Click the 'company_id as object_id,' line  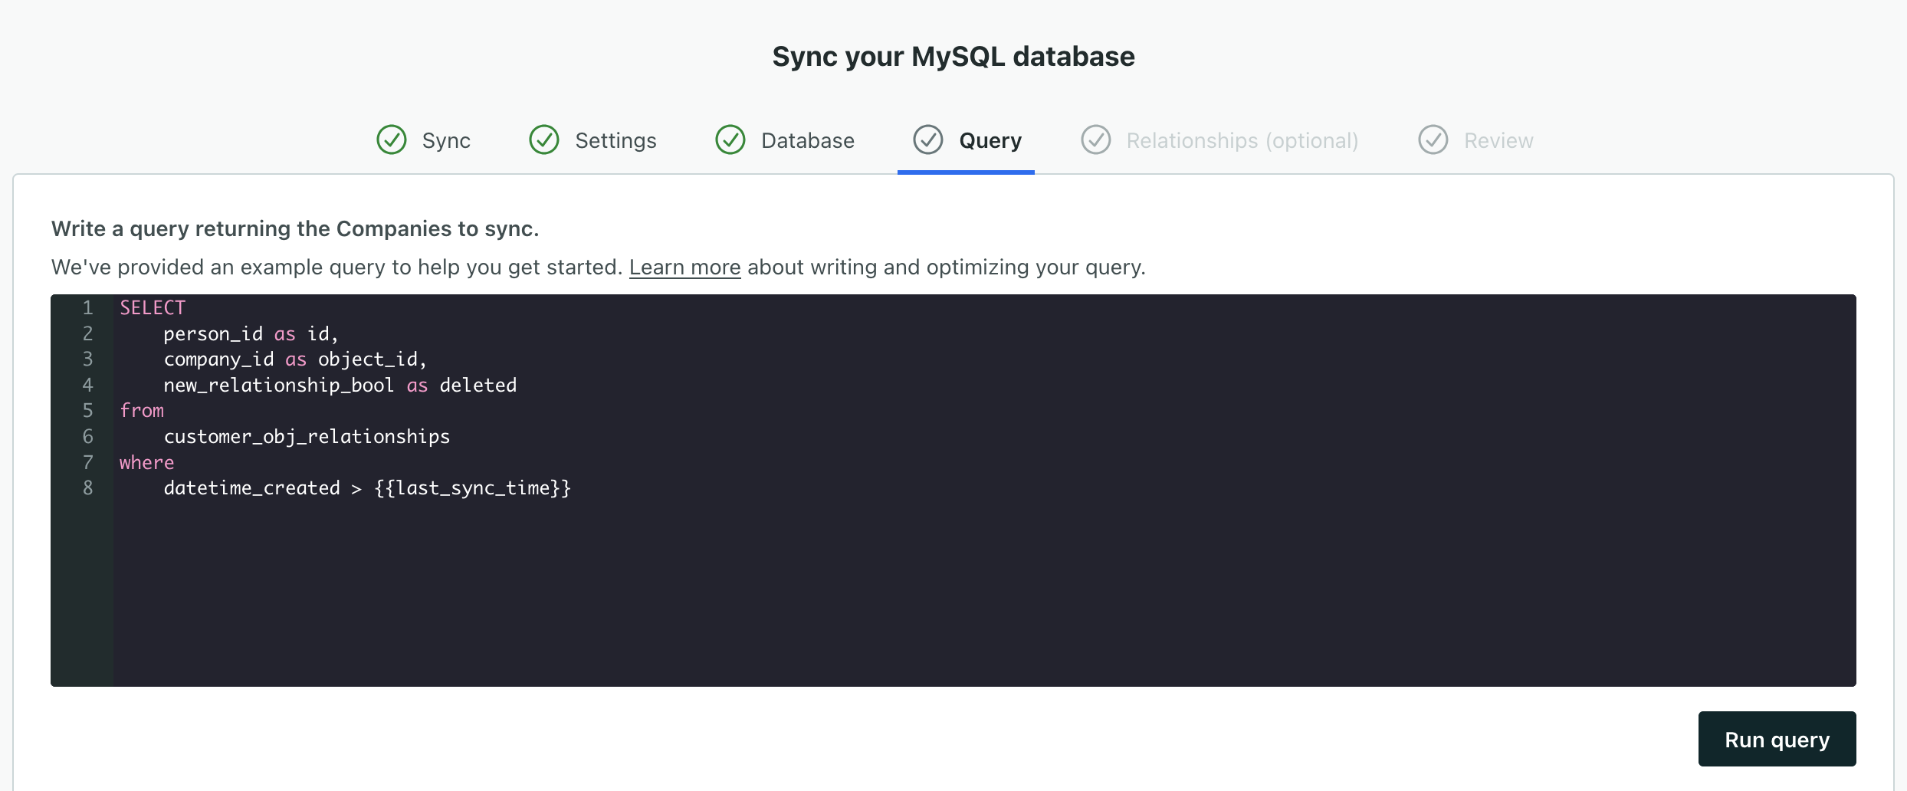click(x=295, y=359)
